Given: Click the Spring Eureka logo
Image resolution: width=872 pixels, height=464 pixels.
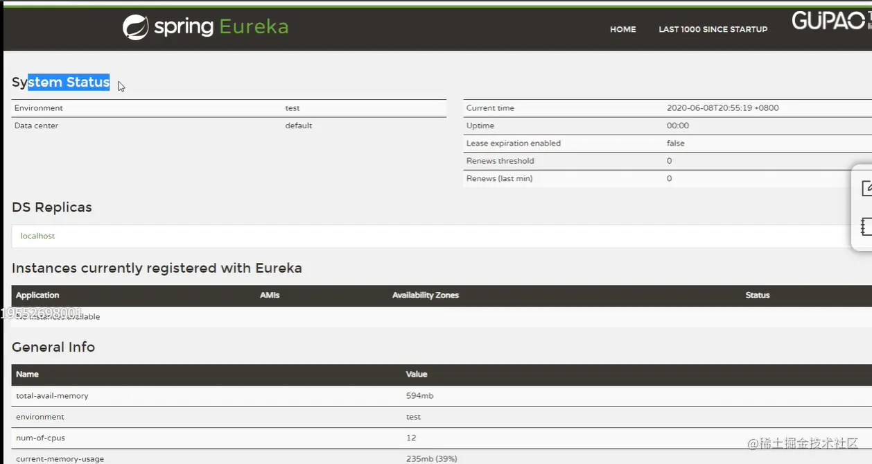Looking at the screenshot, I should click(205, 27).
